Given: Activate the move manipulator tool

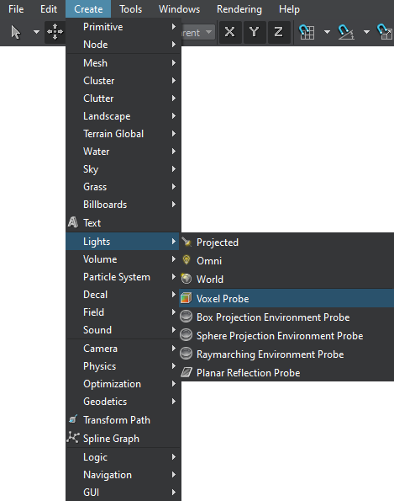Looking at the screenshot, I should click(x=55, y=32).
